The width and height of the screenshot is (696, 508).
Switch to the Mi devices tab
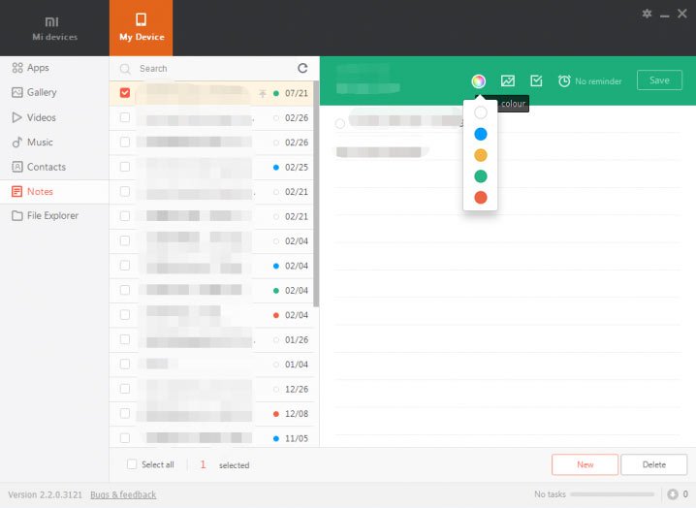[54, 28]
